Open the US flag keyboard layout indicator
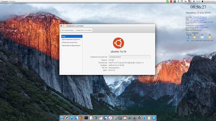Image resolution: width=216 pixels, height=121 pixels. tap(190, 1)
